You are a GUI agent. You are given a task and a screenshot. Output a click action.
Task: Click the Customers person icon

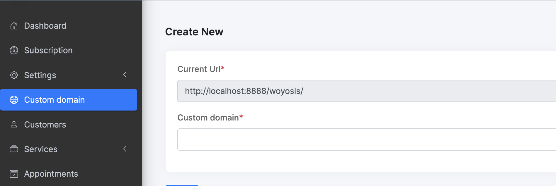pyautogui.click(x=14, y=124)
